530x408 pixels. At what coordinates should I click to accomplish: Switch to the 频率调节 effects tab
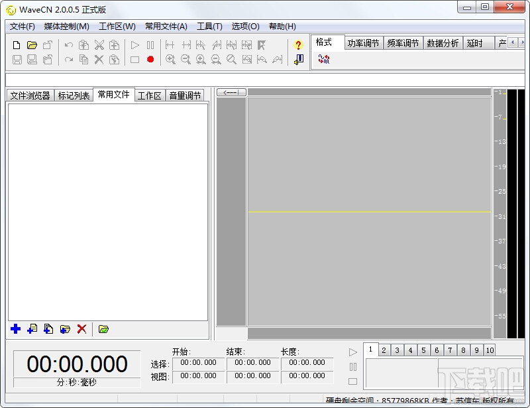pos(403,43)
